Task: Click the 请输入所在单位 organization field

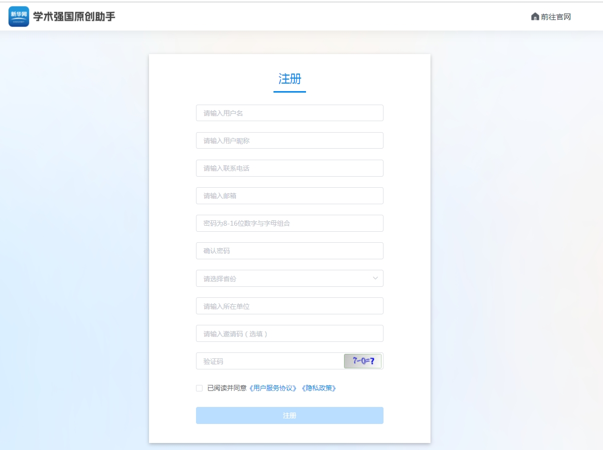Action: (289, 306)
